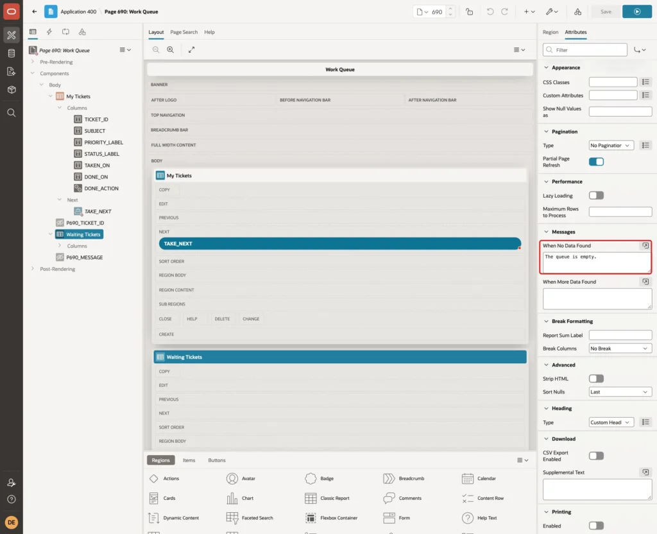Click the Undo arrow in toolbar
Screen dimensions: 657x534
tap(490, 12)
